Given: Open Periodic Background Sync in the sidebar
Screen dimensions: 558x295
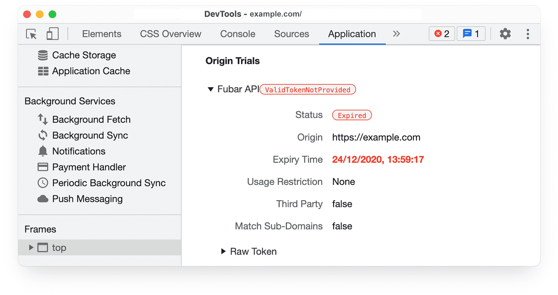Looking at the screenshot, I should tap(108, 183).
